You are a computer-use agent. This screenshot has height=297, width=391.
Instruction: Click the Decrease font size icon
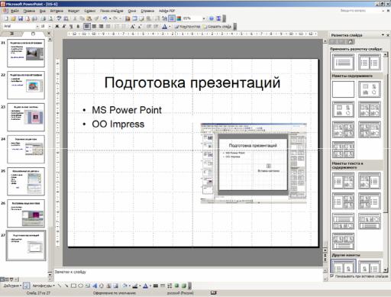[x=140, y=26]
